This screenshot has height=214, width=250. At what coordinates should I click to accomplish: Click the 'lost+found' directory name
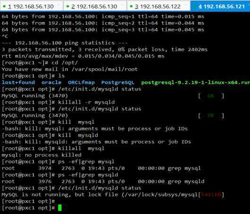point(18,82)
